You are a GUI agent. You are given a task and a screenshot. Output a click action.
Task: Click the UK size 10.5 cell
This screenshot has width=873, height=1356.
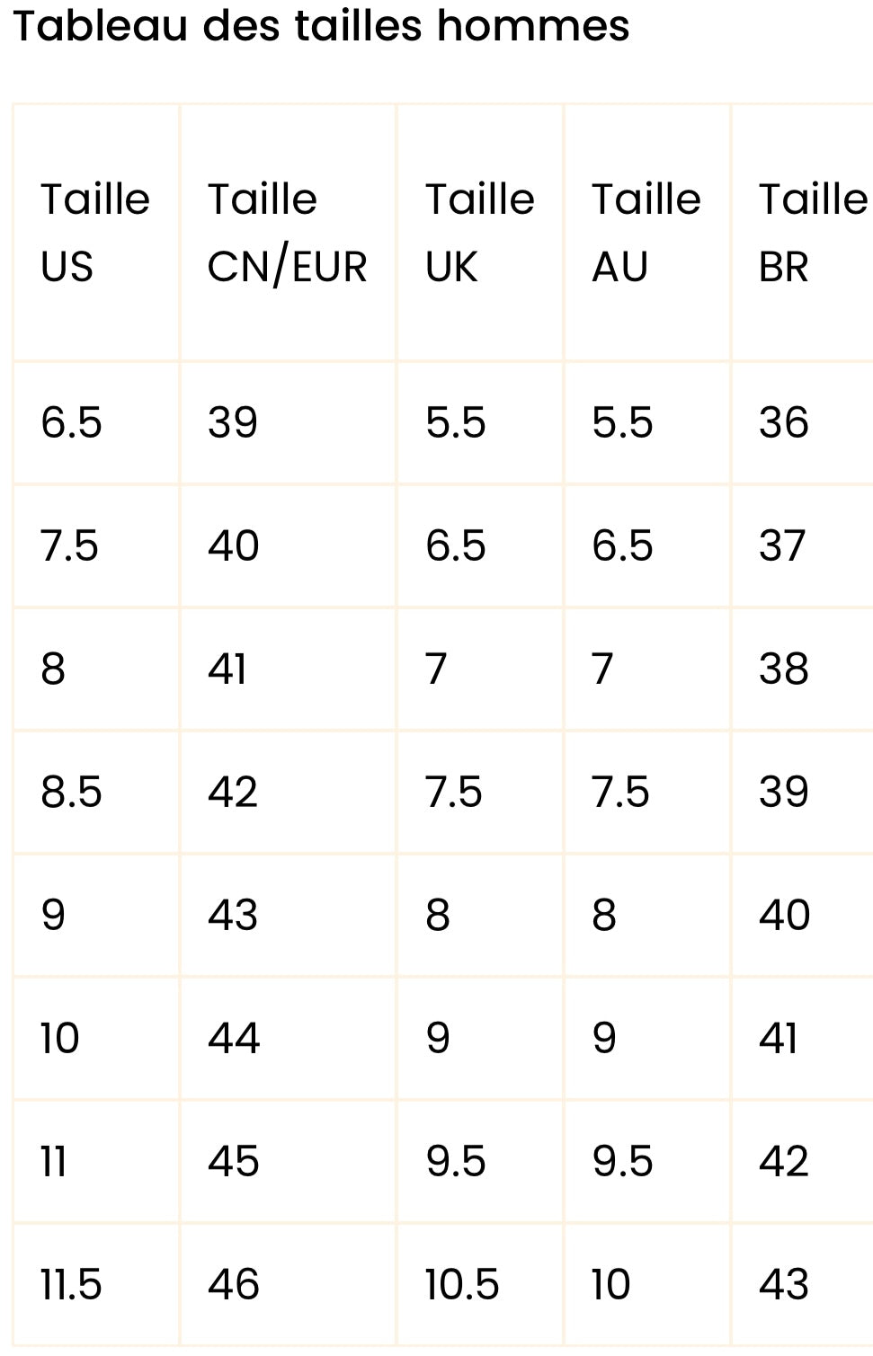[480, 1284]
